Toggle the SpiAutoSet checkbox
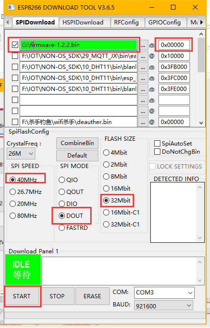Screen dimensions: 210x328 (173, 144)
